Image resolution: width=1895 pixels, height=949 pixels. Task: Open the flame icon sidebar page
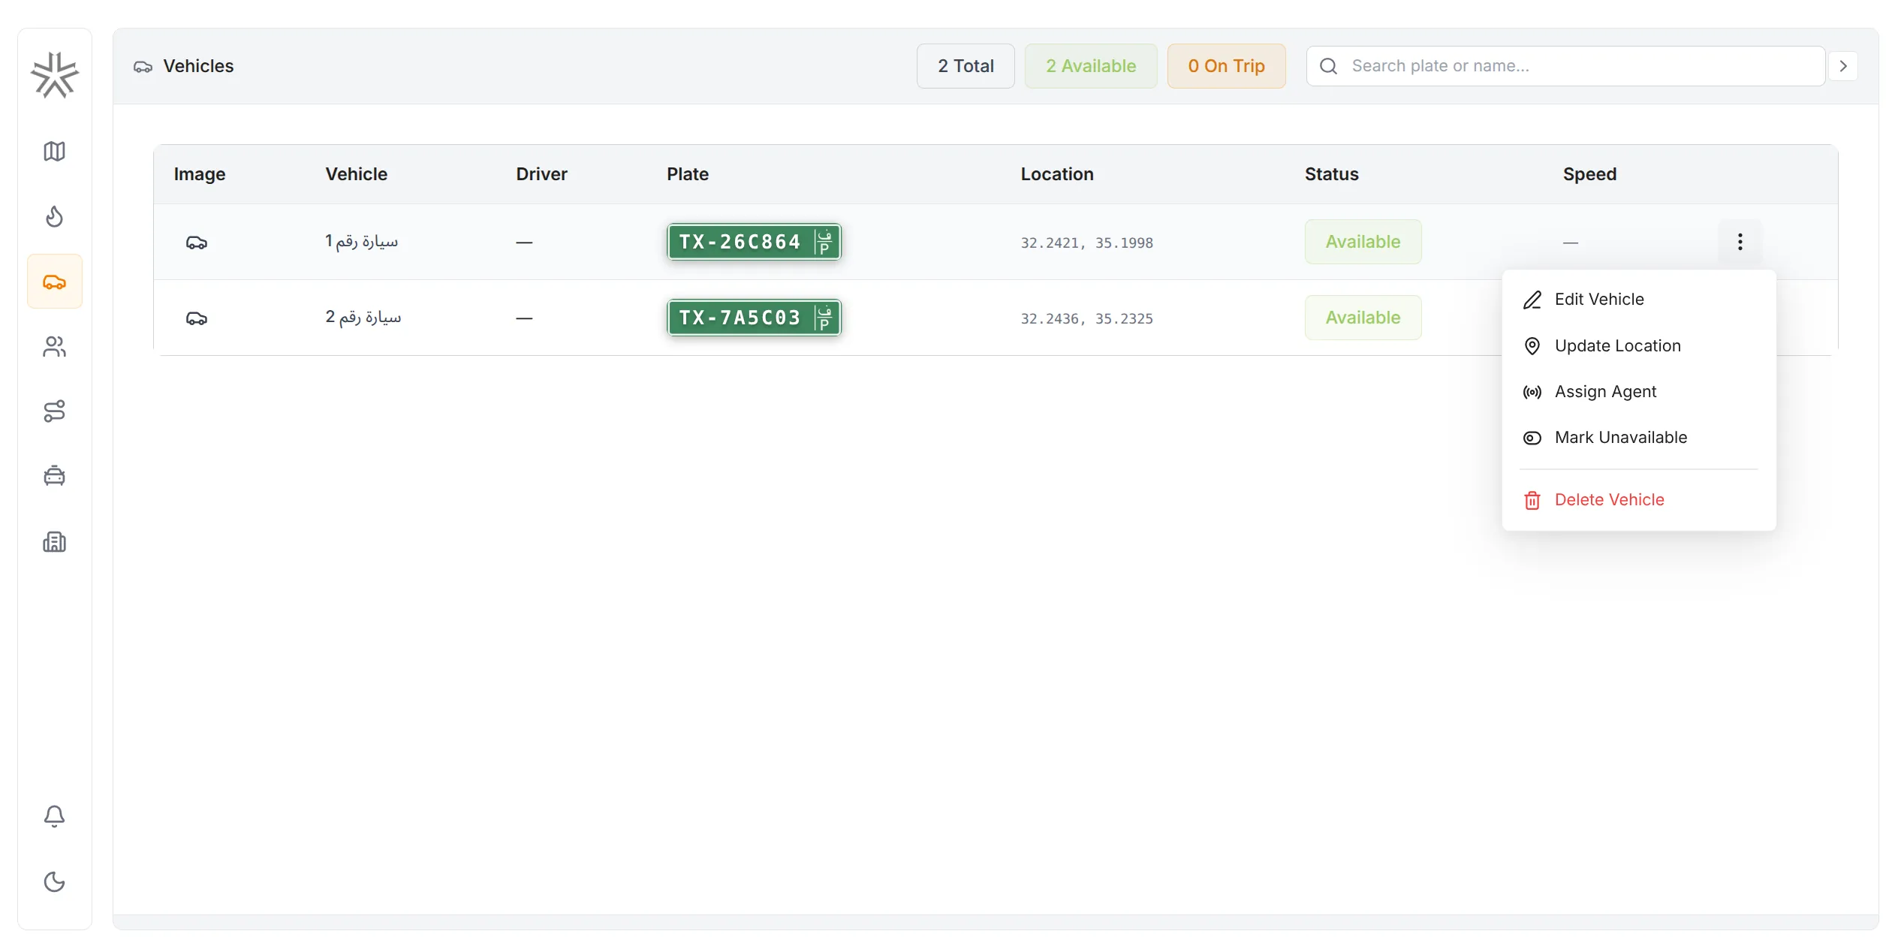click(x=55, y=216)
